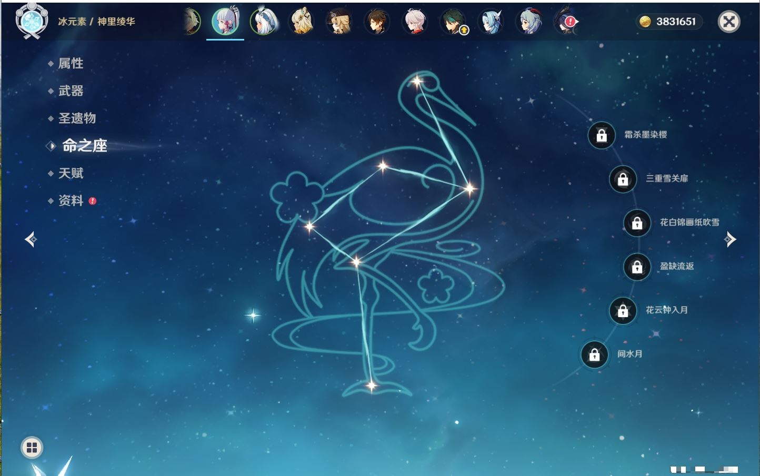Viewport: 760px width, 476px height.
Task: Go to next character with right arrow
Action: [x=730, y=239]
